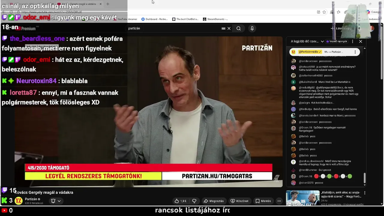The image size is (384, 216).
Task: Click @katasz6180 chat message
Action: pyautogui.click(x=325, y=69)
